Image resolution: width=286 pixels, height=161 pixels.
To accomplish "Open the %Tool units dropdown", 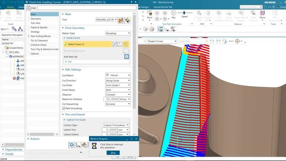I will pyautogui.click(x=125, y=99).
